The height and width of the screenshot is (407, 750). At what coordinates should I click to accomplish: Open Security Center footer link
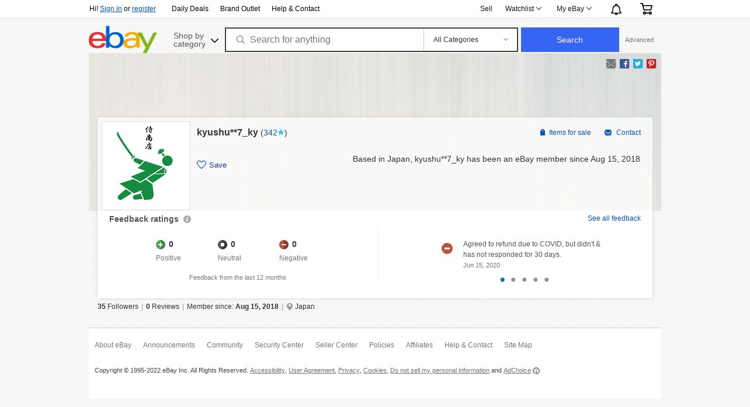click(x=279, y=345)
